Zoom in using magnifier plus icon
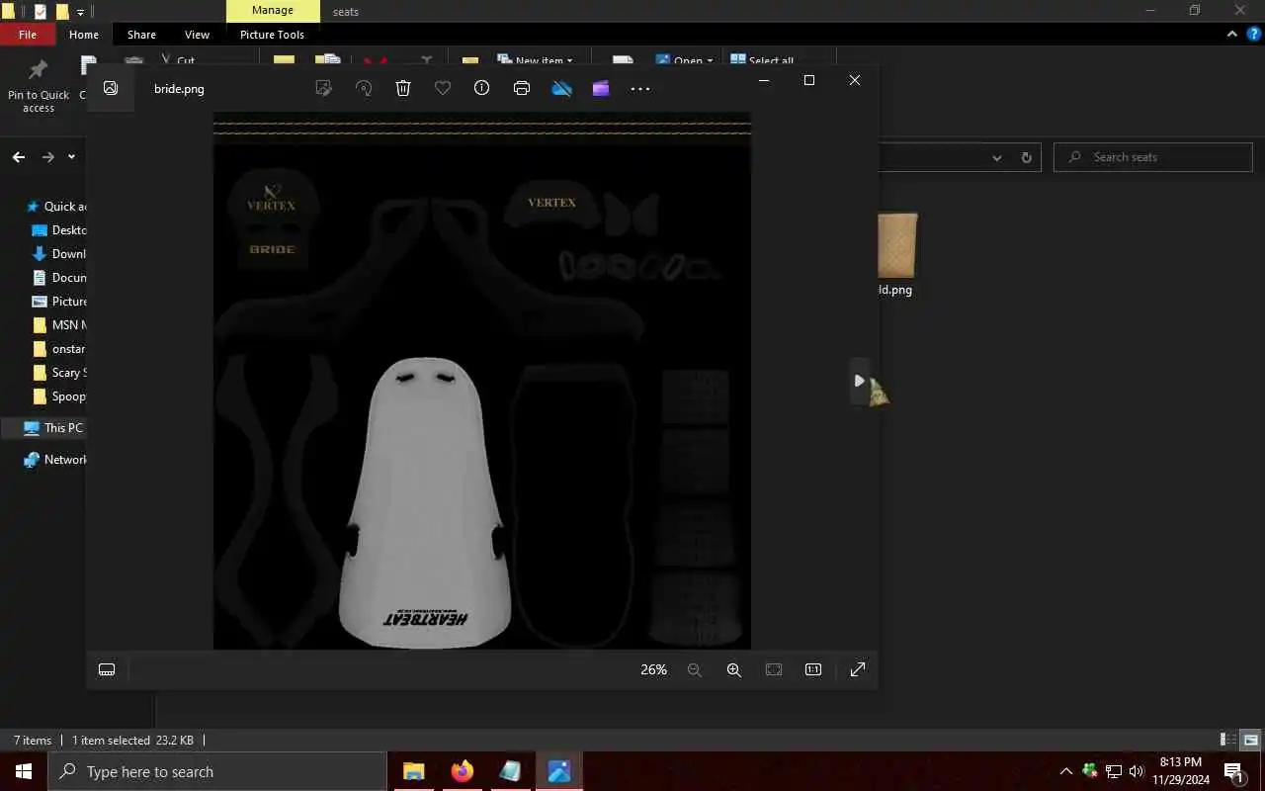Screen dimensions: 1265x791 point(733,669)
